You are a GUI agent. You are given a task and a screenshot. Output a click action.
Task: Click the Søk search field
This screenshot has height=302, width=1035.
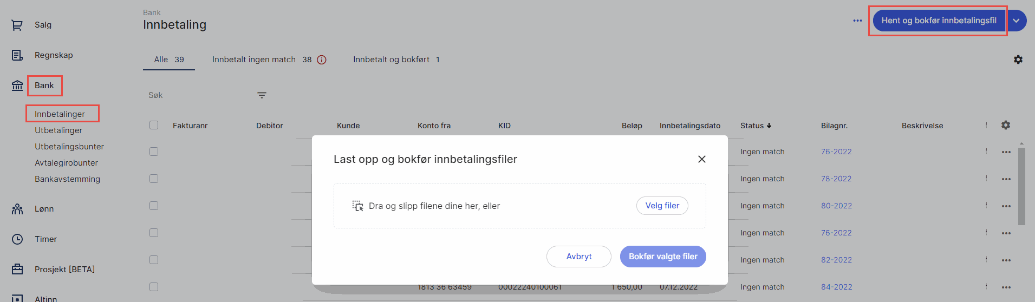click(195, 95)
